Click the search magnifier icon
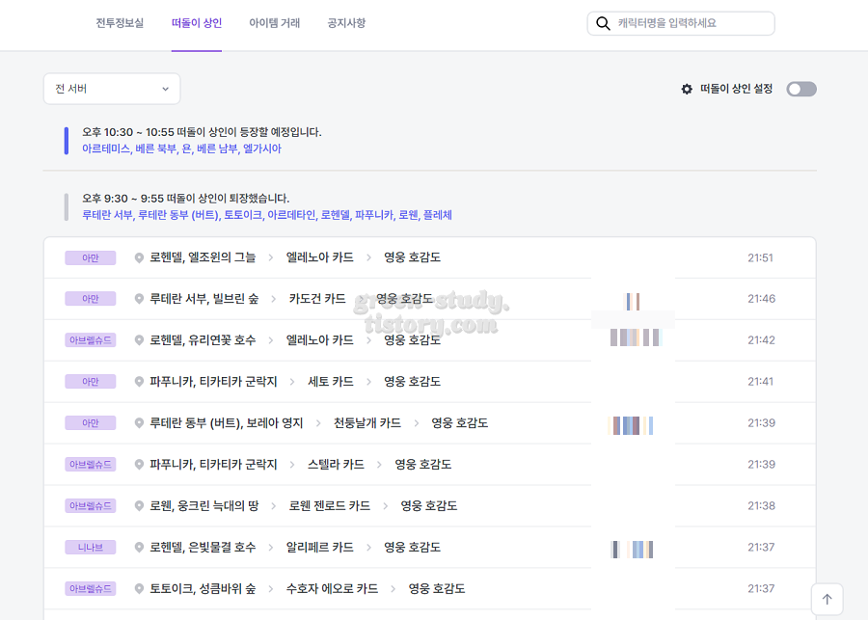This screenshot has height=620, width=868. 603,23
